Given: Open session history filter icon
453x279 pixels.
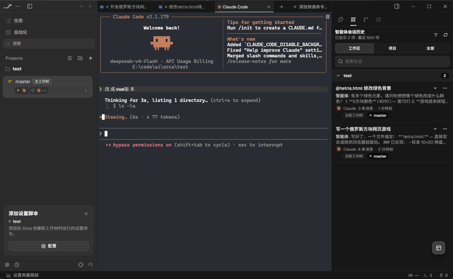Looking at the screenshot, I should coord(436,35).
